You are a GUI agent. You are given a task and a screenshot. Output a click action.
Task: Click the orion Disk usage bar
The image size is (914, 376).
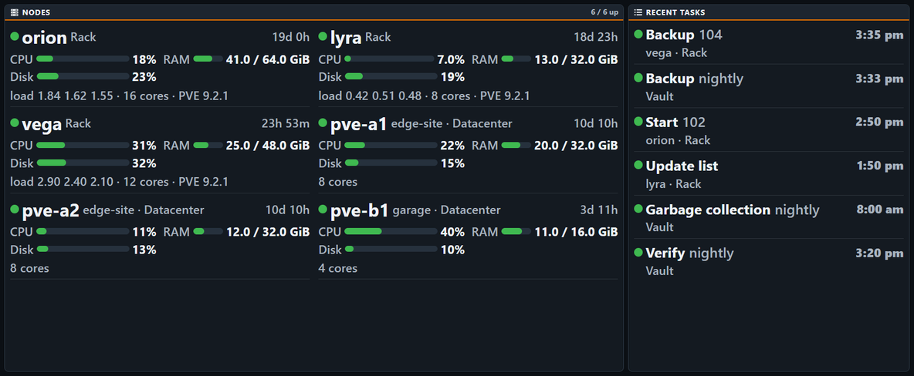coord(83,76)
